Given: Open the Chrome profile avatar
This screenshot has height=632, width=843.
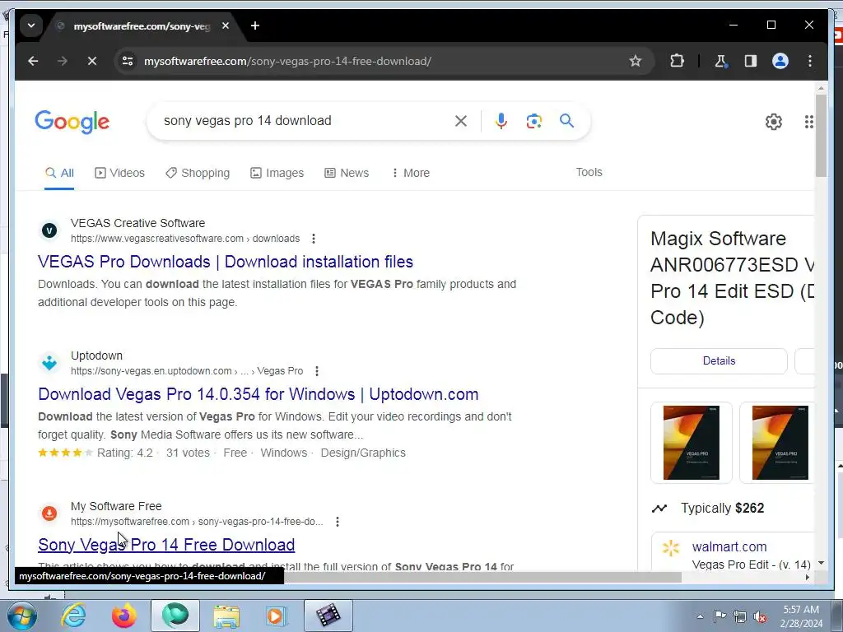Looking at the screenshot, I should tap(780, 61).
